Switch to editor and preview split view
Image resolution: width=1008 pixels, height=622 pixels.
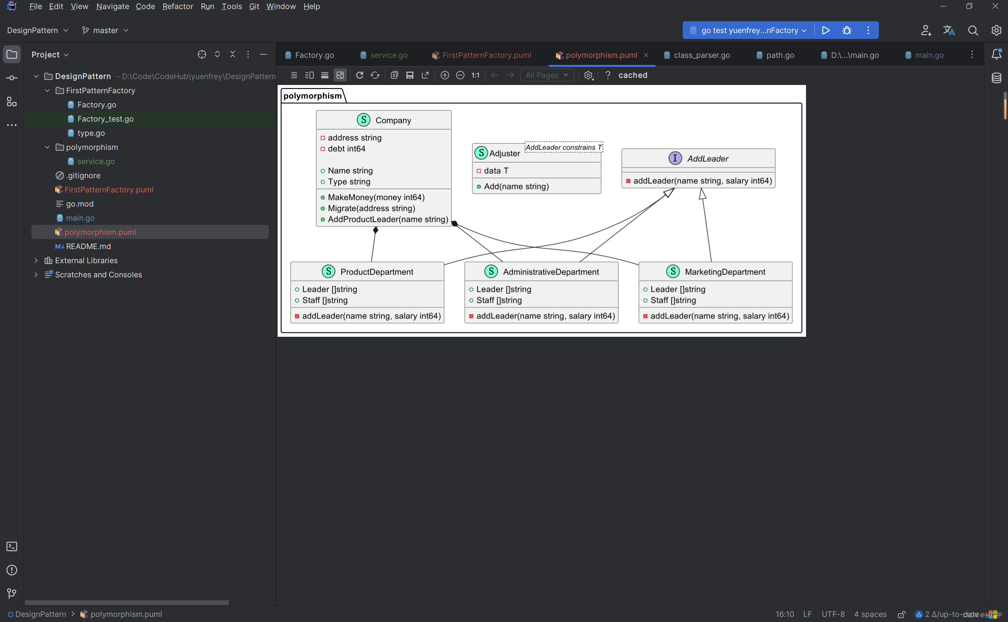(309, 75)
